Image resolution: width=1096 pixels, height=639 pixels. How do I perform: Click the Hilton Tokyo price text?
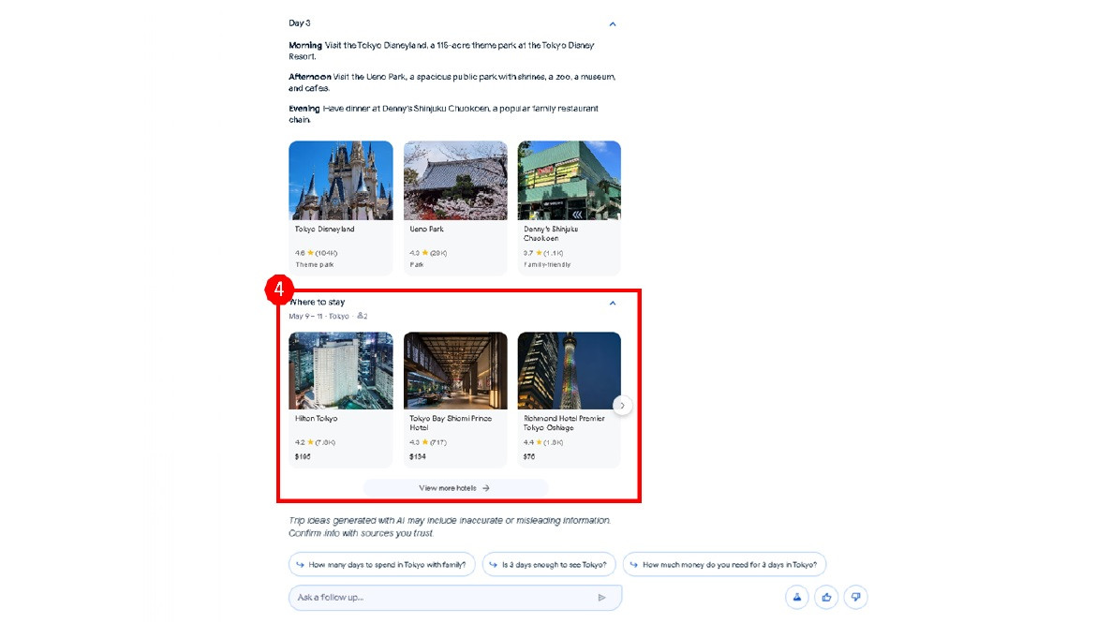[x=303, y=456]
